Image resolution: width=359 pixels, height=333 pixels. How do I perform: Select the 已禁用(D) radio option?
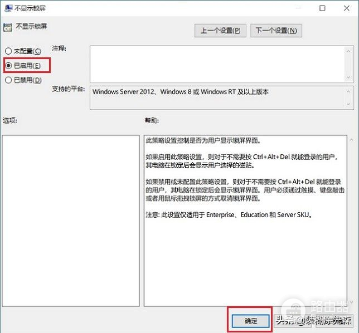(8, 80)
